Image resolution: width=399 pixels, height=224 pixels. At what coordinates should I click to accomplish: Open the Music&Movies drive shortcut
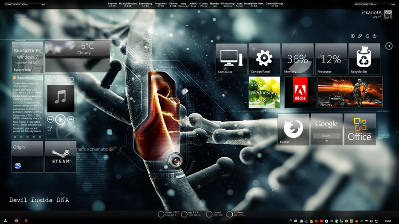128,4
